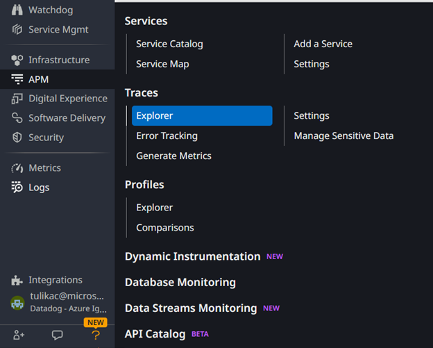Expand Data Streams Monitoring section

pos(191,308)
